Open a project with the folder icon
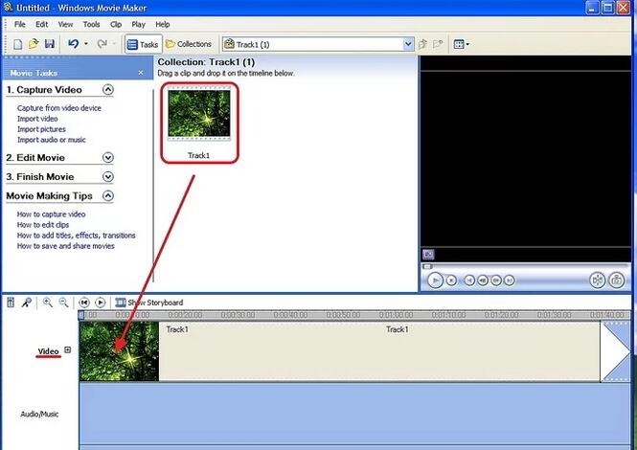The width and height of the screenshot is (637, 450). pos(34,44)
